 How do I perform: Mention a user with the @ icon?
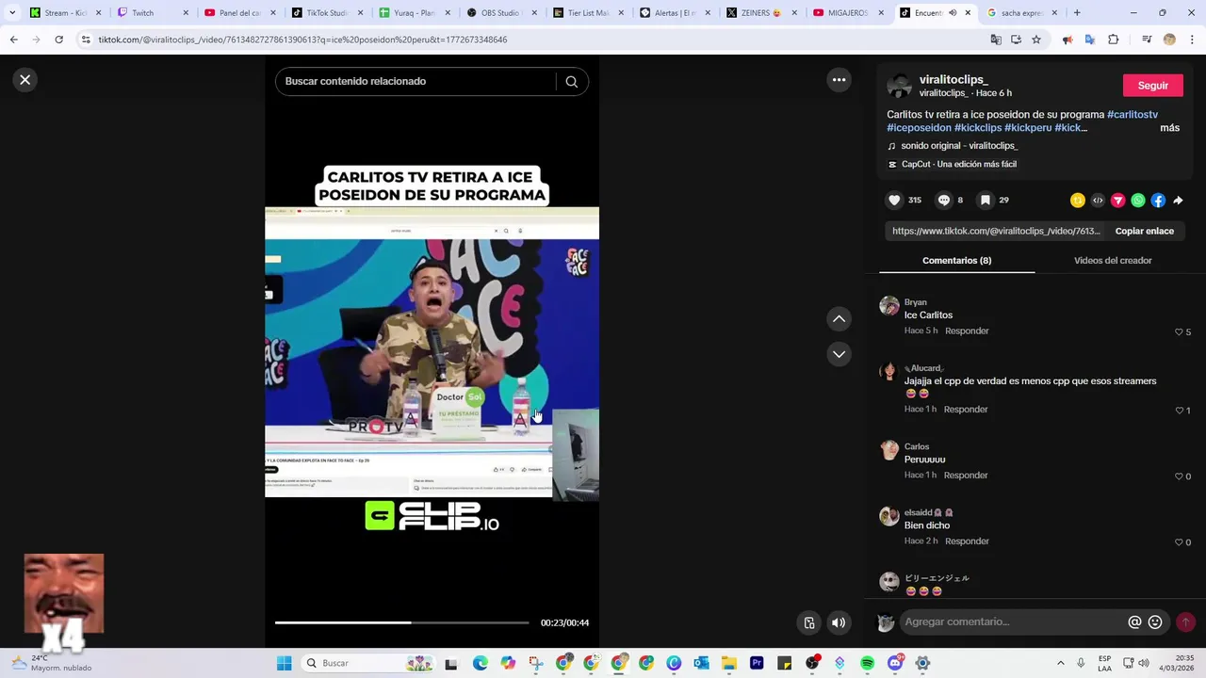click(1134, 622)
